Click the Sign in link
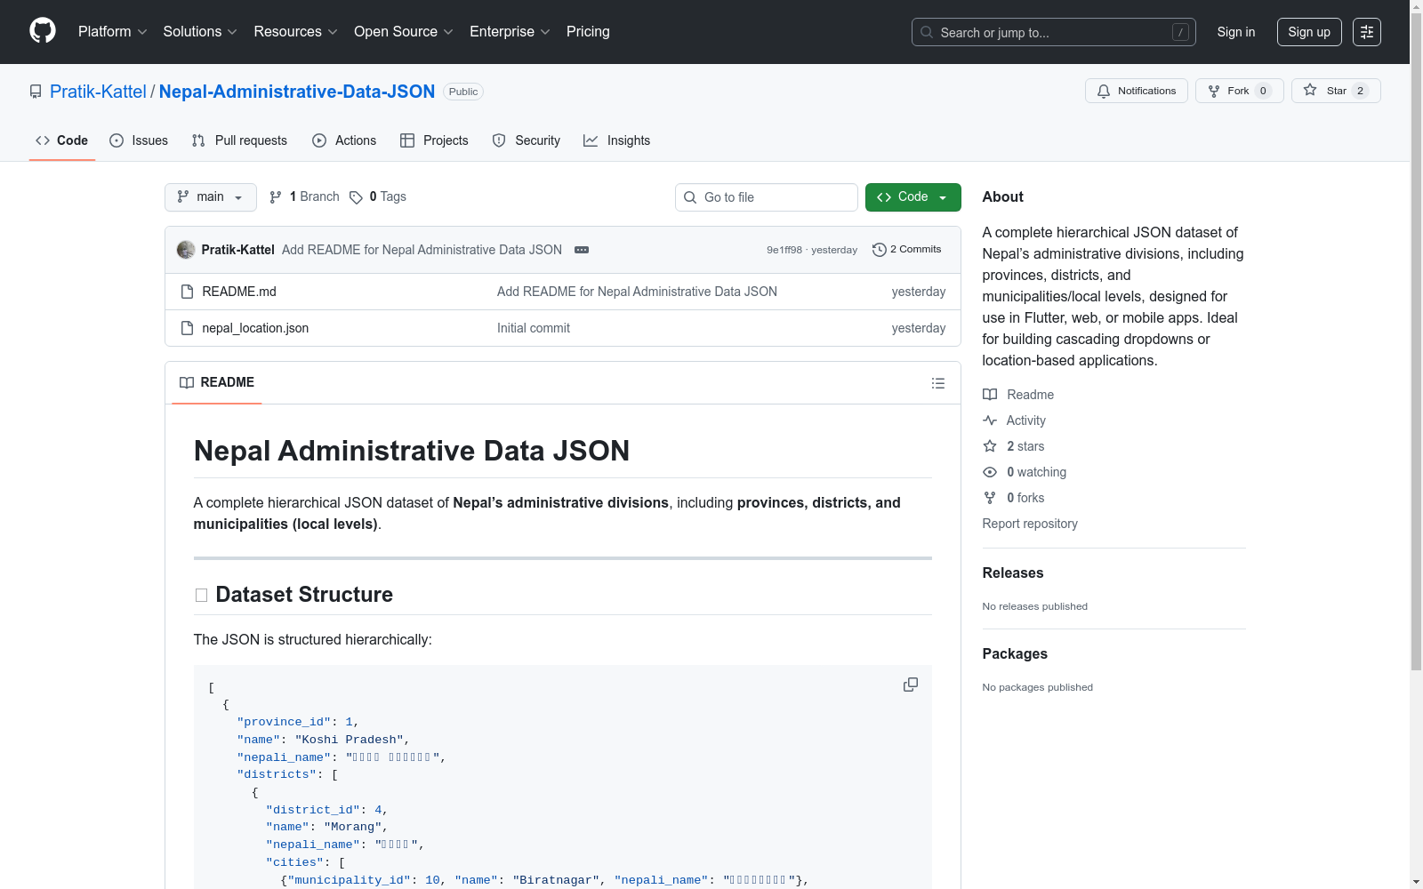 1236,32
